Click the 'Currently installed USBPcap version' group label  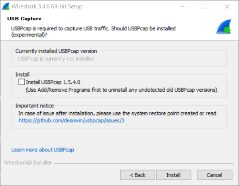(56, 51)
